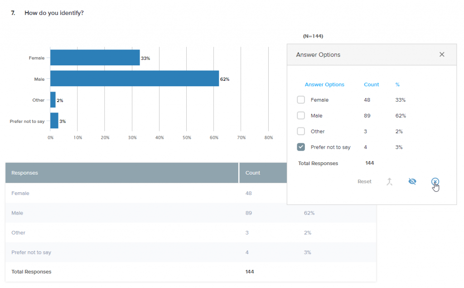Click the hide answer options eye icon
Image resolution: width=464 pixels, height=288 pixels.
[x=412, y=181]
